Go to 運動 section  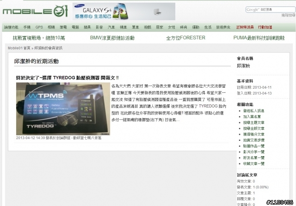coord(196,27)
